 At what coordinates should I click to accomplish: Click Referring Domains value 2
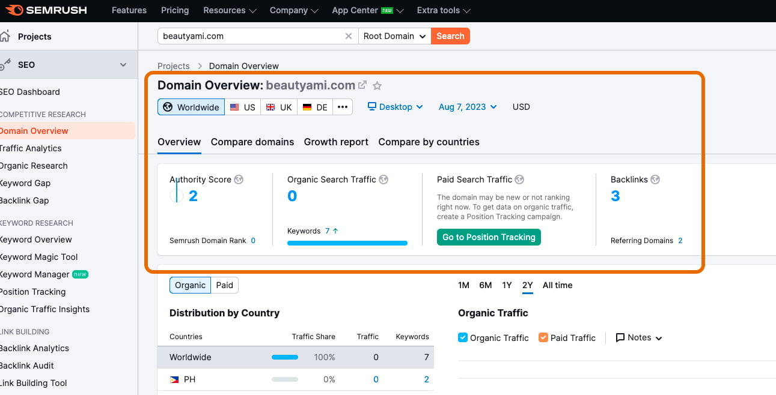(x=680, y=241)
